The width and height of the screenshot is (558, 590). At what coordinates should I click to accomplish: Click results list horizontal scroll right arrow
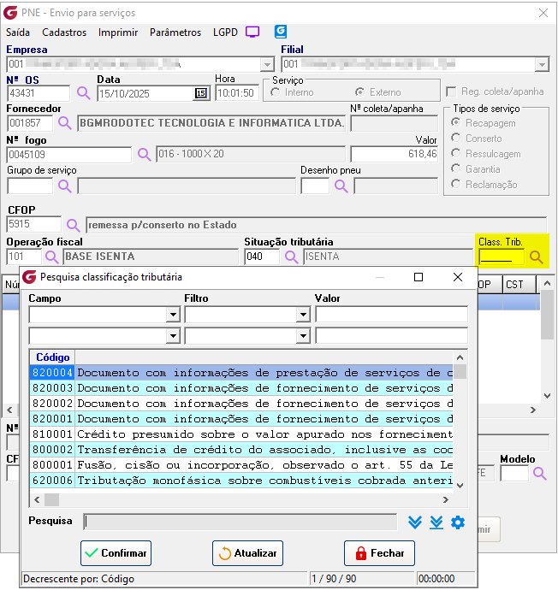tap(446, 499)
